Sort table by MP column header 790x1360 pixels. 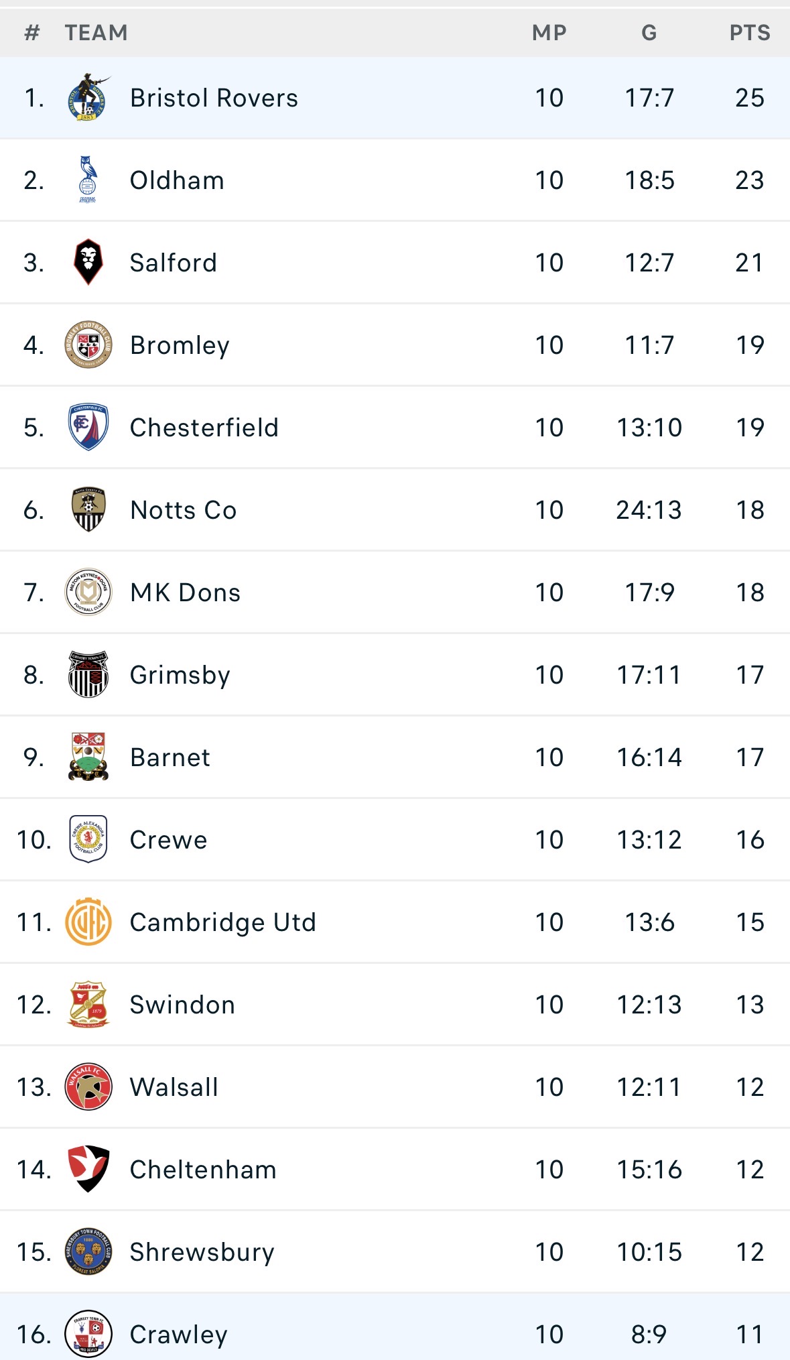(x=549, y=32)
